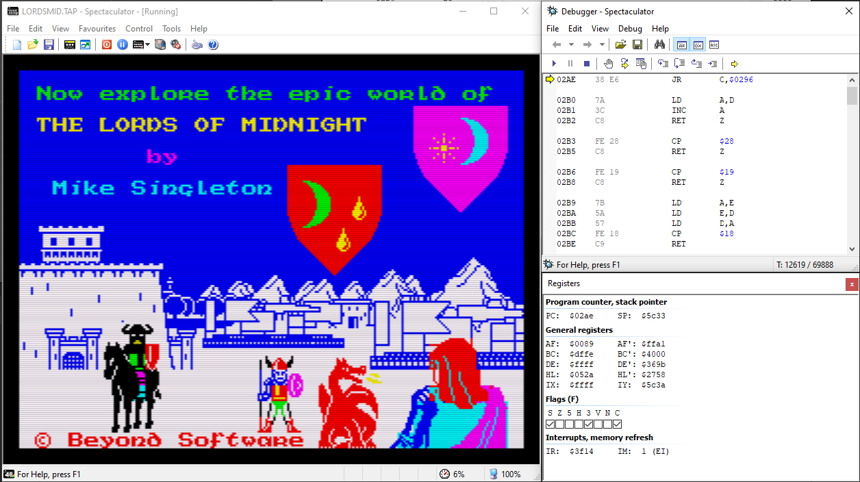Open the Spectrum model dropdown arrow

[x=148, y=45]
